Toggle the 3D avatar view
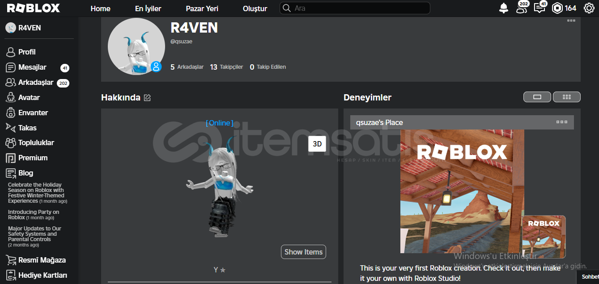Image resolution: width=599 pixels, height=284 pixels. [317, 144]
